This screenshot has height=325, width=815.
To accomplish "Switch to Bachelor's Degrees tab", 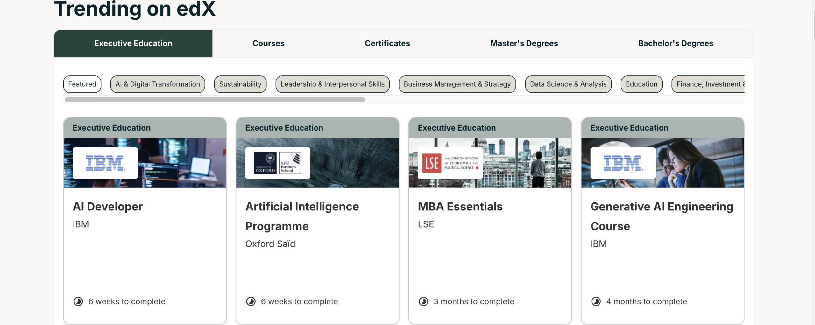I will point(676,43).
